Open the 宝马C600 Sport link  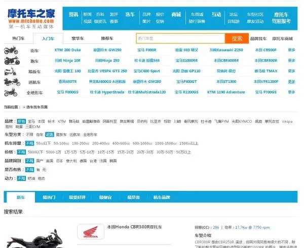pyautogui.click(x=147, y=71)
